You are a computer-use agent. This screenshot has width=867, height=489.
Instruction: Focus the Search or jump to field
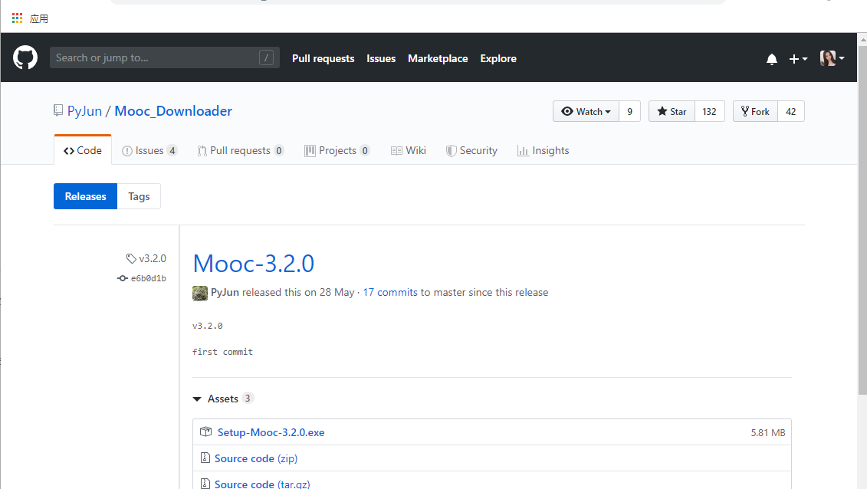pos(164,57)
